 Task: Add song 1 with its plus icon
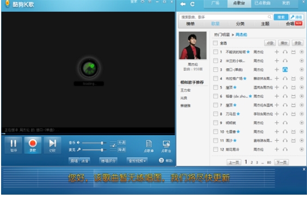point(277,52)
